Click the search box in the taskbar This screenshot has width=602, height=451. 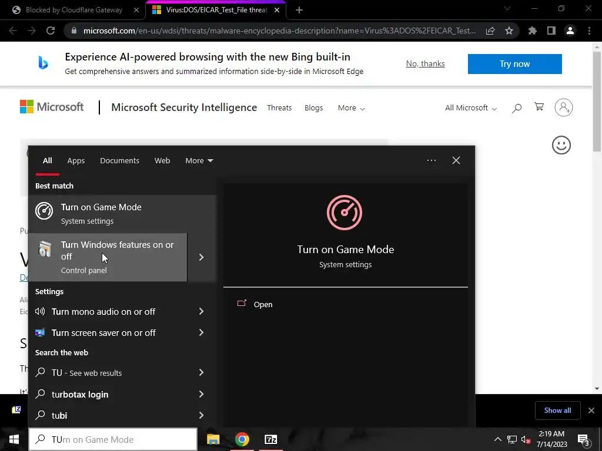113,439
